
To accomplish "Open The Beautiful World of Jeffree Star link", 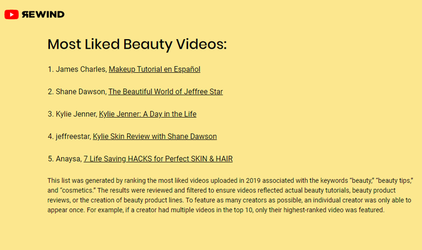I will tap(166, 91).
